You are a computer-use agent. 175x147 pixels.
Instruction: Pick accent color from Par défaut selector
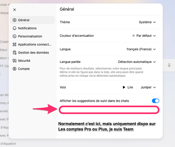pos(144,36)
